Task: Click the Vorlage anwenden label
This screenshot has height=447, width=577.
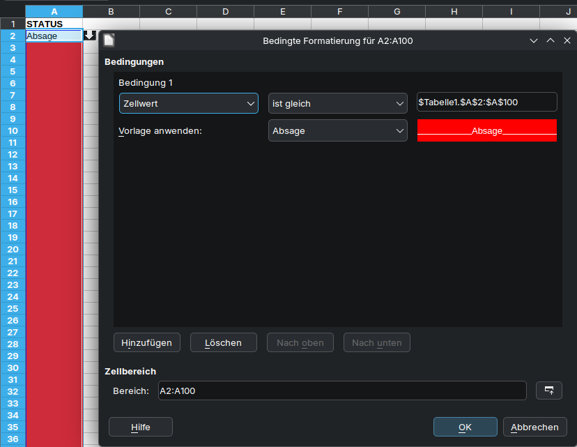Action: (x=160, y=130)
